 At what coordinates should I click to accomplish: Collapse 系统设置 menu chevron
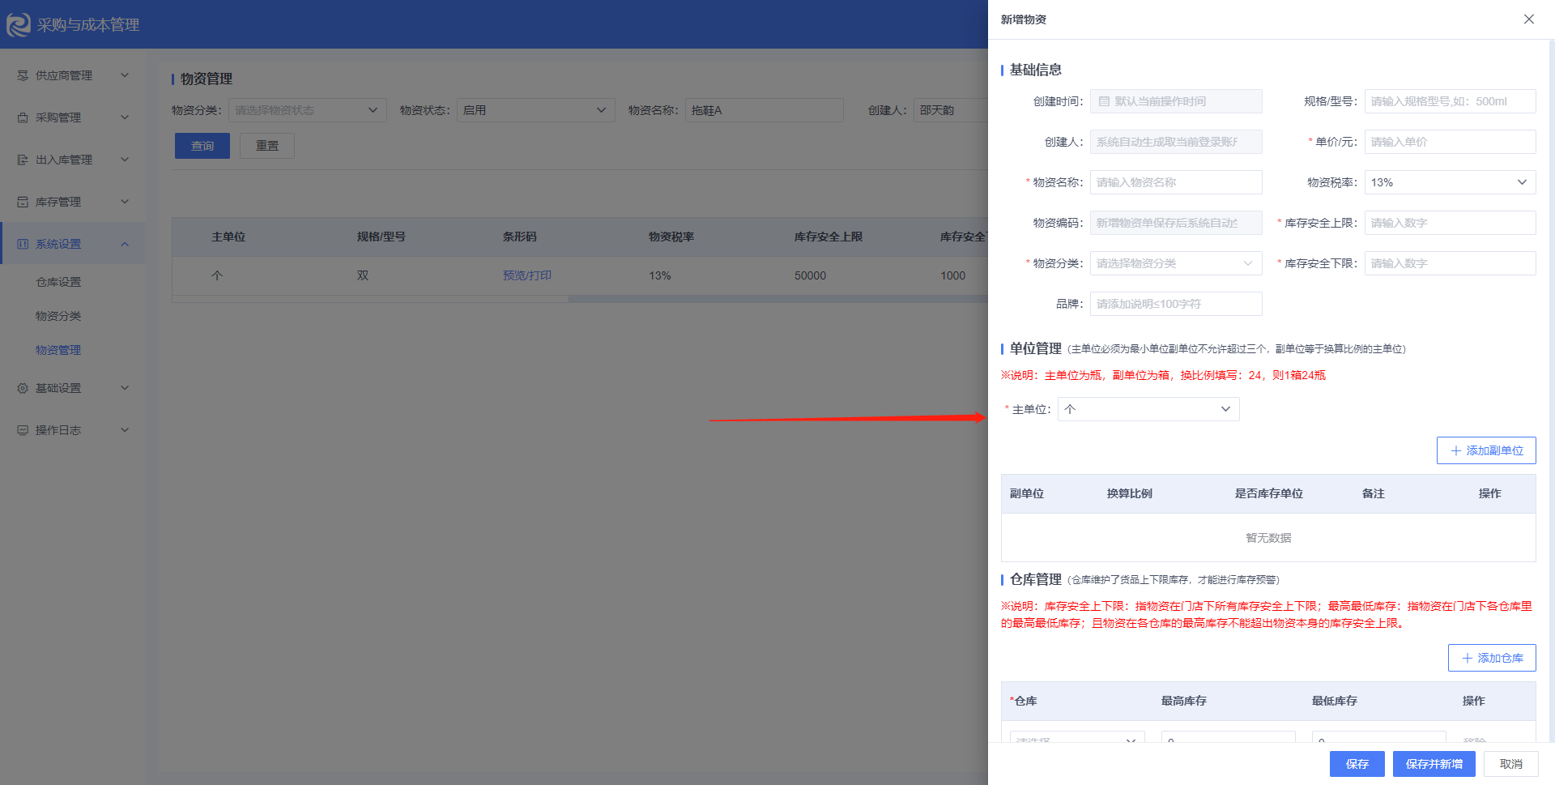click(125, 244)
